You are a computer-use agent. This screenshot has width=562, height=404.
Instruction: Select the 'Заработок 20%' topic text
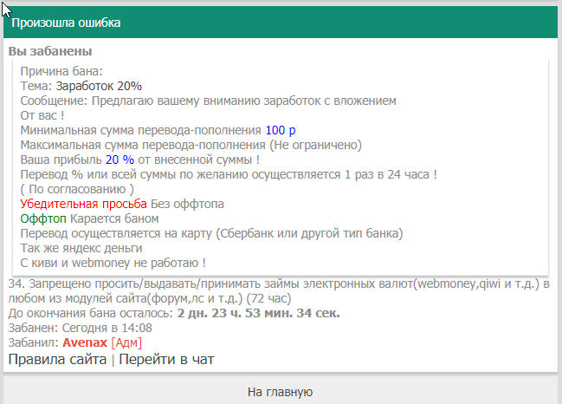coord(99,86)
